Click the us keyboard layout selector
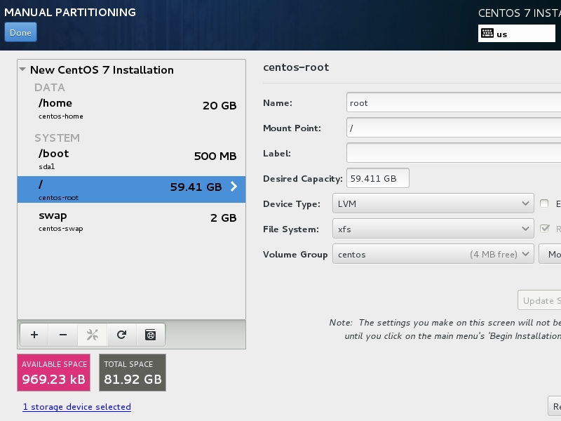This screenshot has width=561, height=421. (x=517, y=34)
